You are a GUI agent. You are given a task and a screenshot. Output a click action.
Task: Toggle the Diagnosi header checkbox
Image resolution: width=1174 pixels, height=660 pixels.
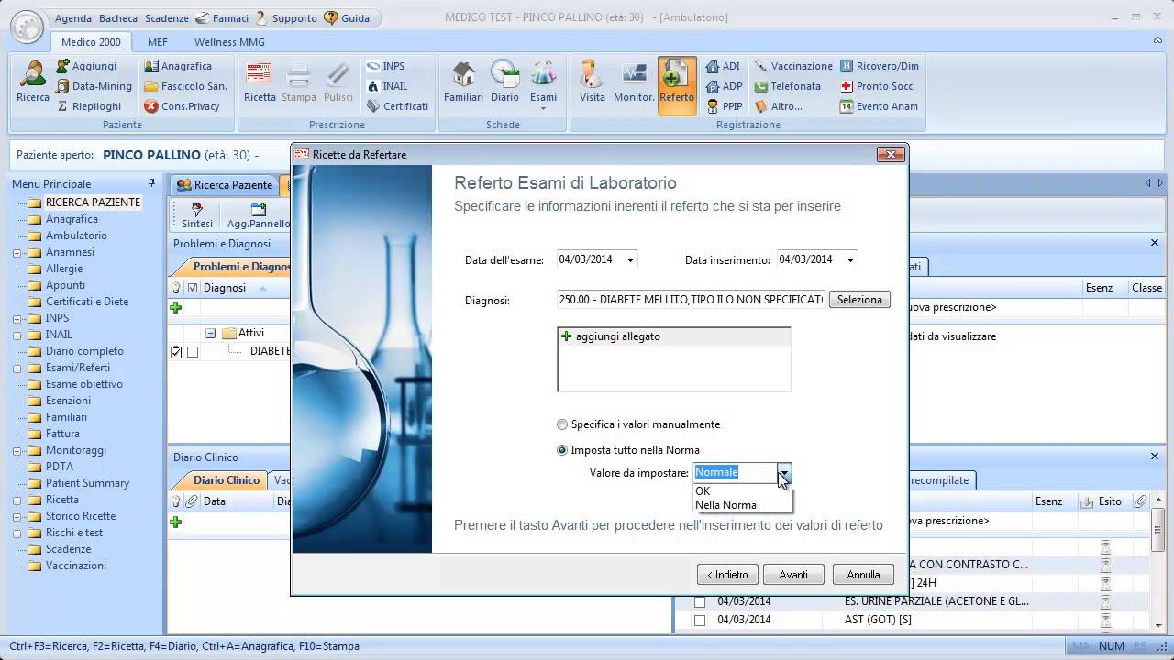point(193,288)
